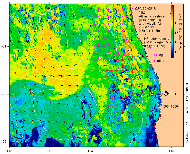Click the '200 1000m' depth contour label
This screenshot has width=190, height=154.
[172, 107]
